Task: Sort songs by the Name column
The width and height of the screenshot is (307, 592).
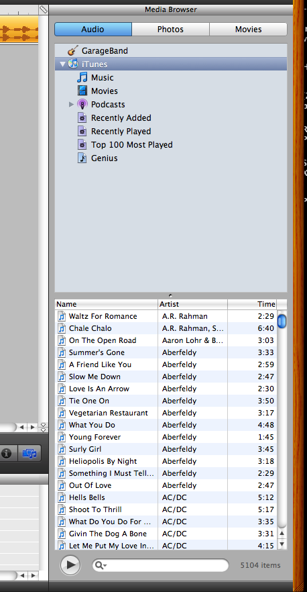Action: coord(107,304)
